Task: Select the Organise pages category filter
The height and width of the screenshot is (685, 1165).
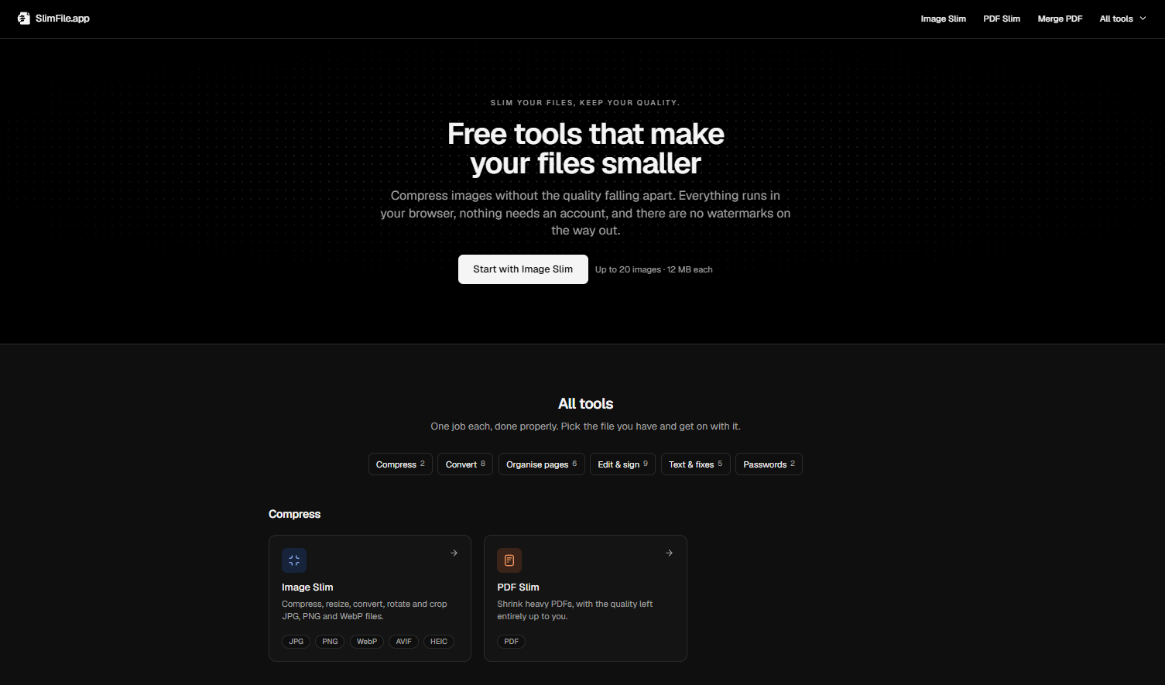Action: (542, 464)
